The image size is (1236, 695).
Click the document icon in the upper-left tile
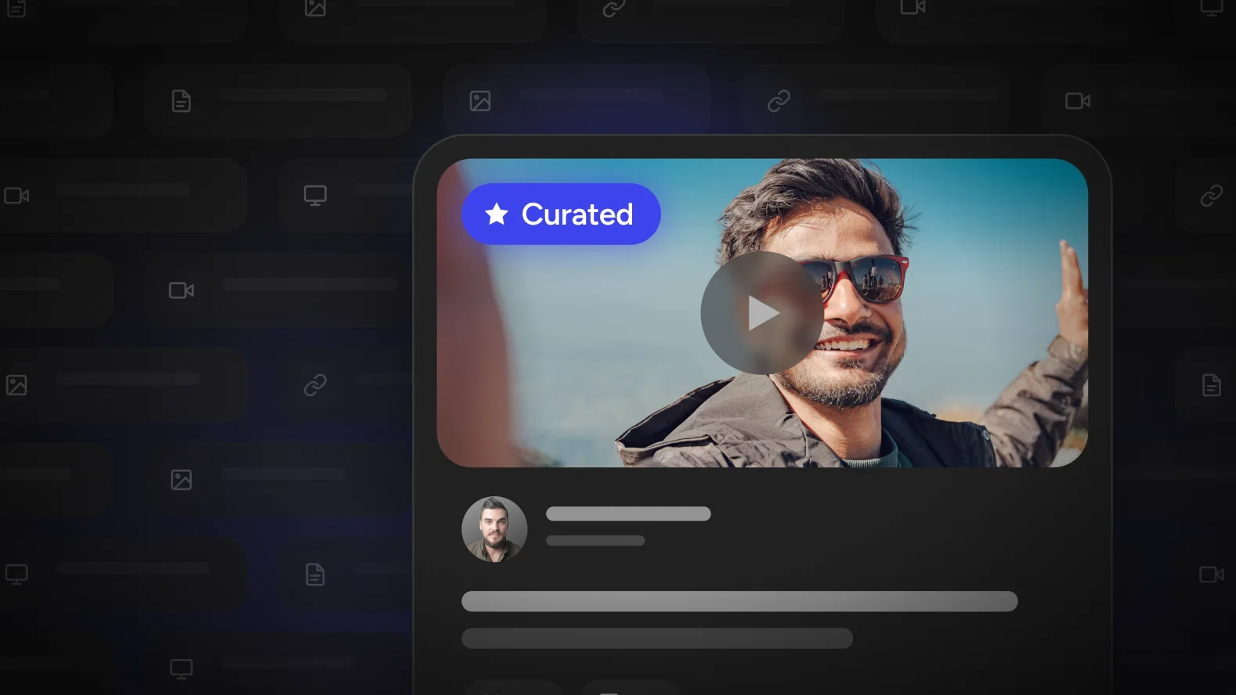[181, 101]
